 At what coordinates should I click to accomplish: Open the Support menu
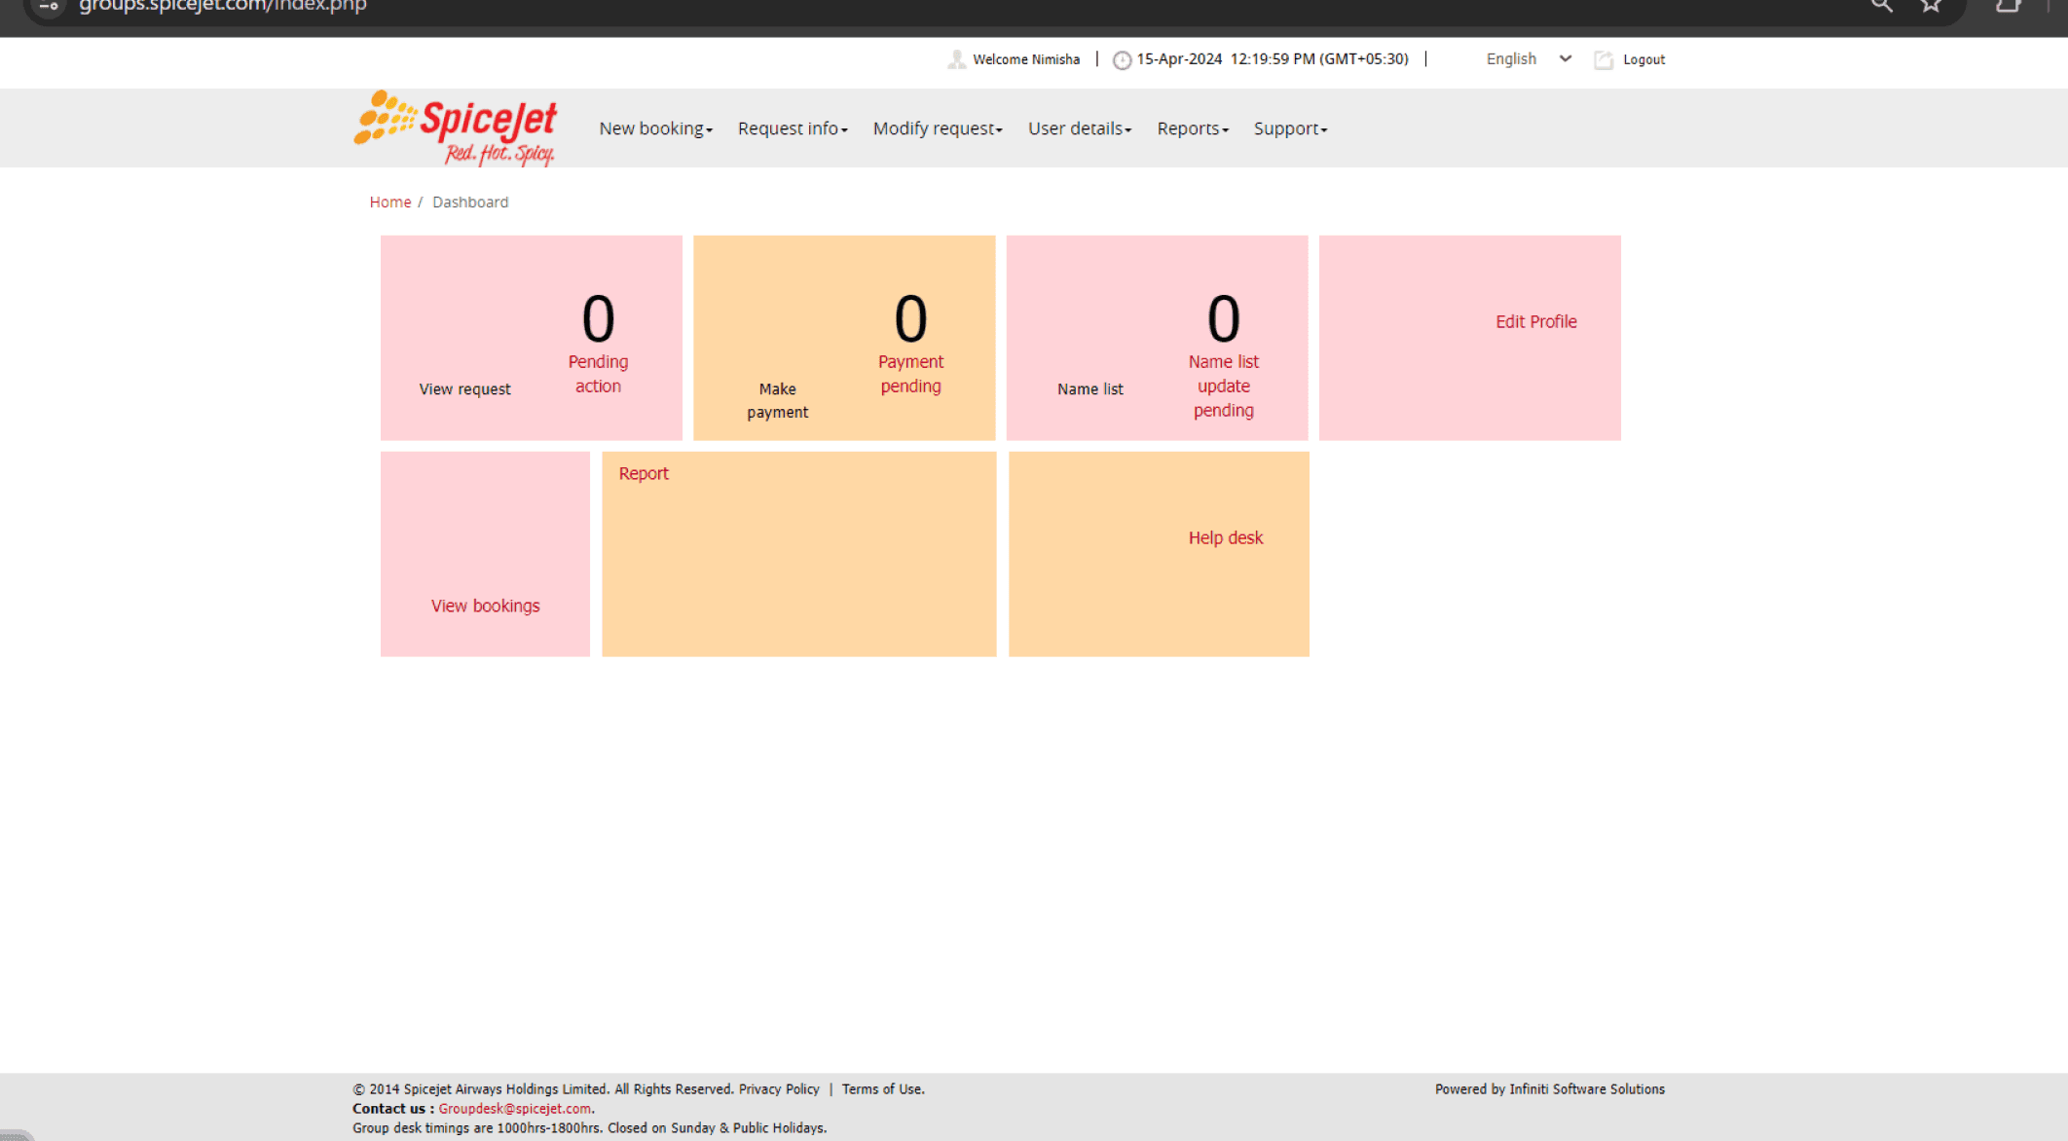1289,129
